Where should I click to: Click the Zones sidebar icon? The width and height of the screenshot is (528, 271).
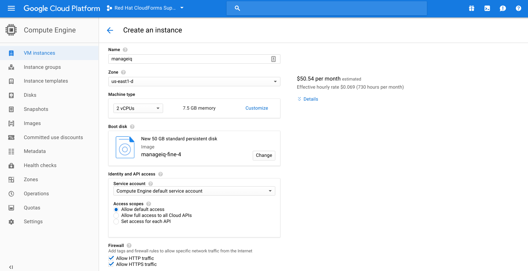click(11, 180)
